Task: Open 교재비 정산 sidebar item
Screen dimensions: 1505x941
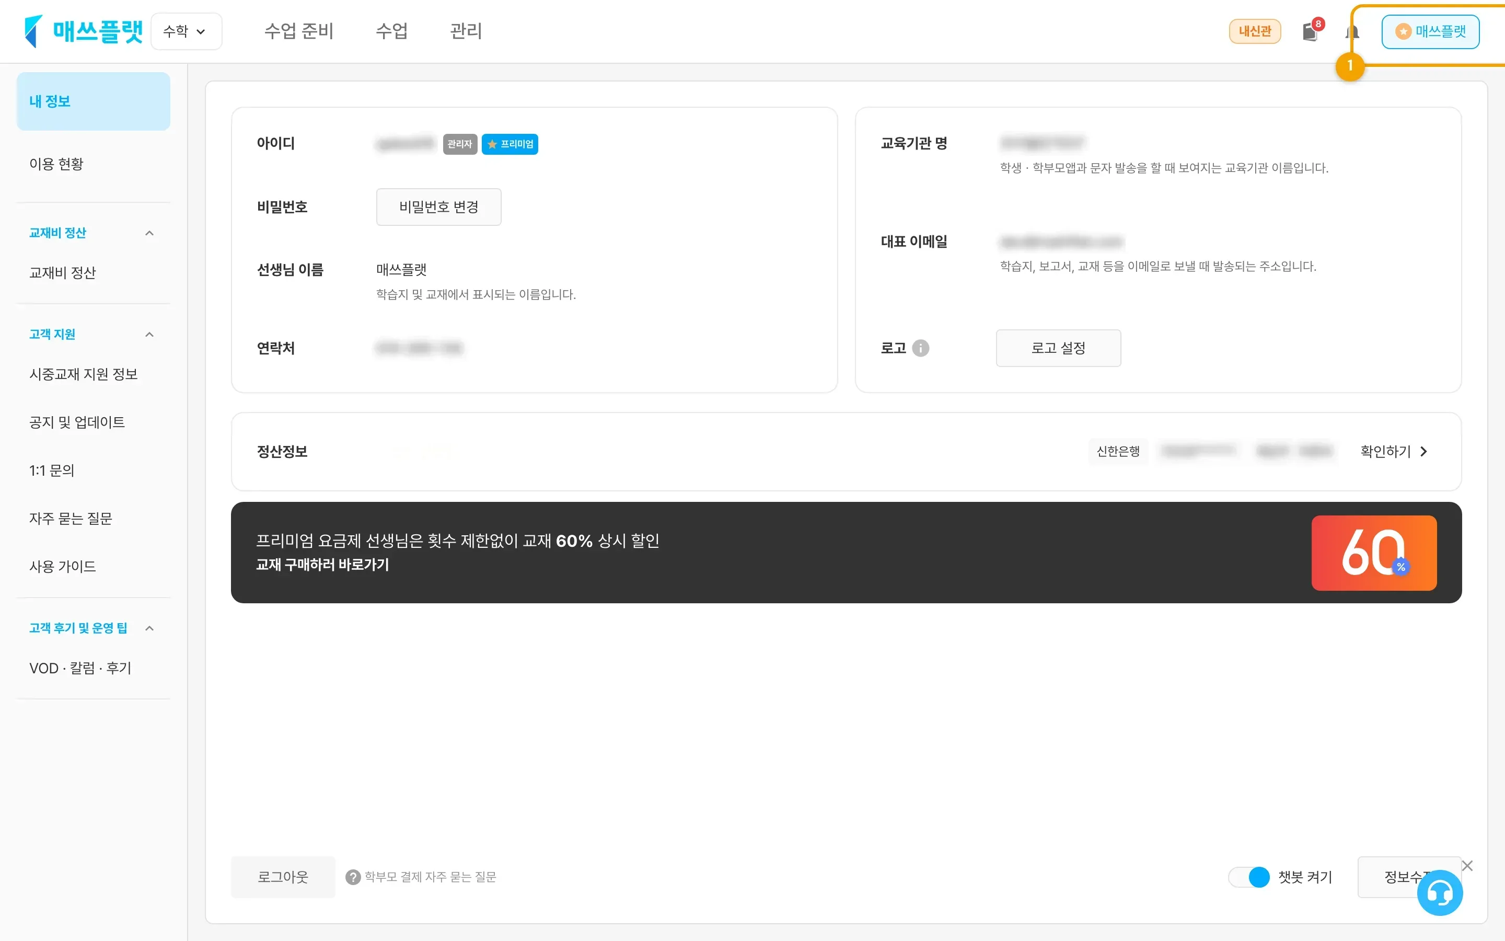Action: pyautogui.click(x=63, y=272)
